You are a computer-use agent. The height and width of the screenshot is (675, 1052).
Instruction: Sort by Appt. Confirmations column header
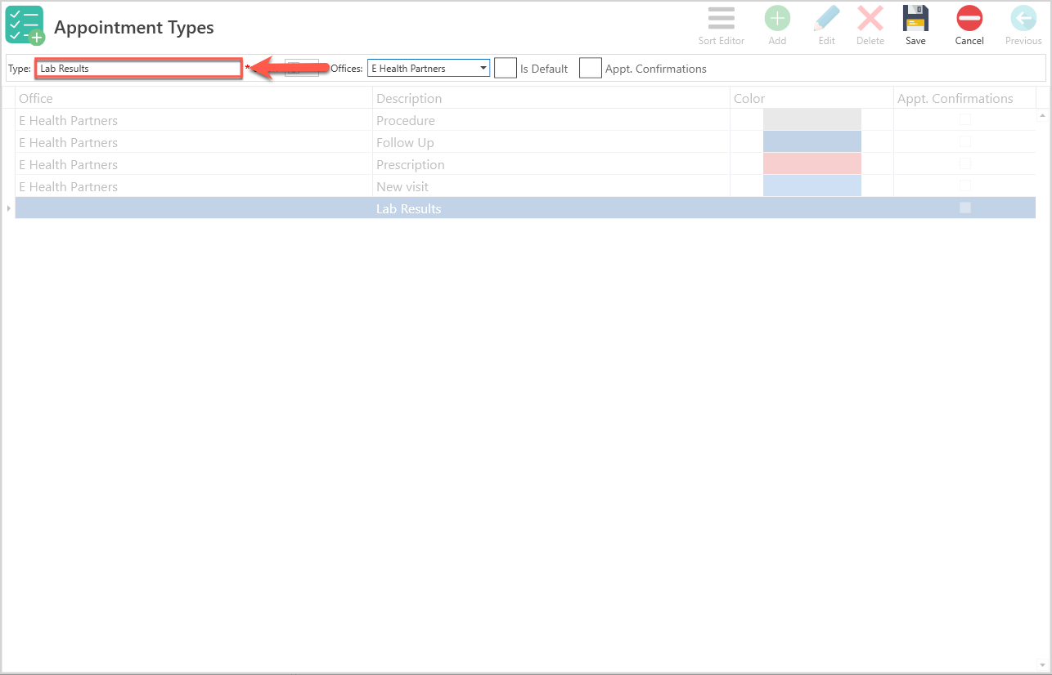point(964,98)
